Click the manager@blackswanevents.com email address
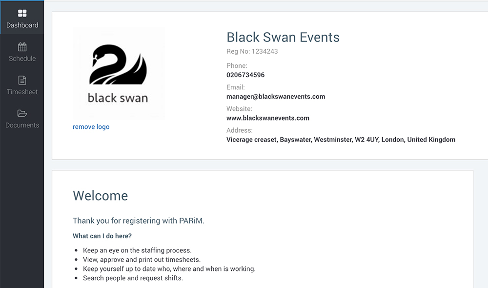The height and width of the screenshot is (288, 488). click(x=276, y=97)
